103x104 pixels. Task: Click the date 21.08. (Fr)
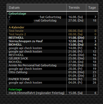coord(75,51)
